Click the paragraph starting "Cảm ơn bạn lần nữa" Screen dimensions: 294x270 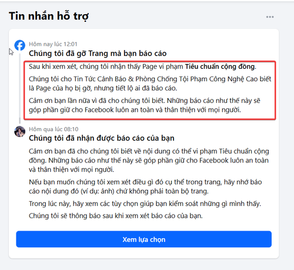tap(145, 105)
